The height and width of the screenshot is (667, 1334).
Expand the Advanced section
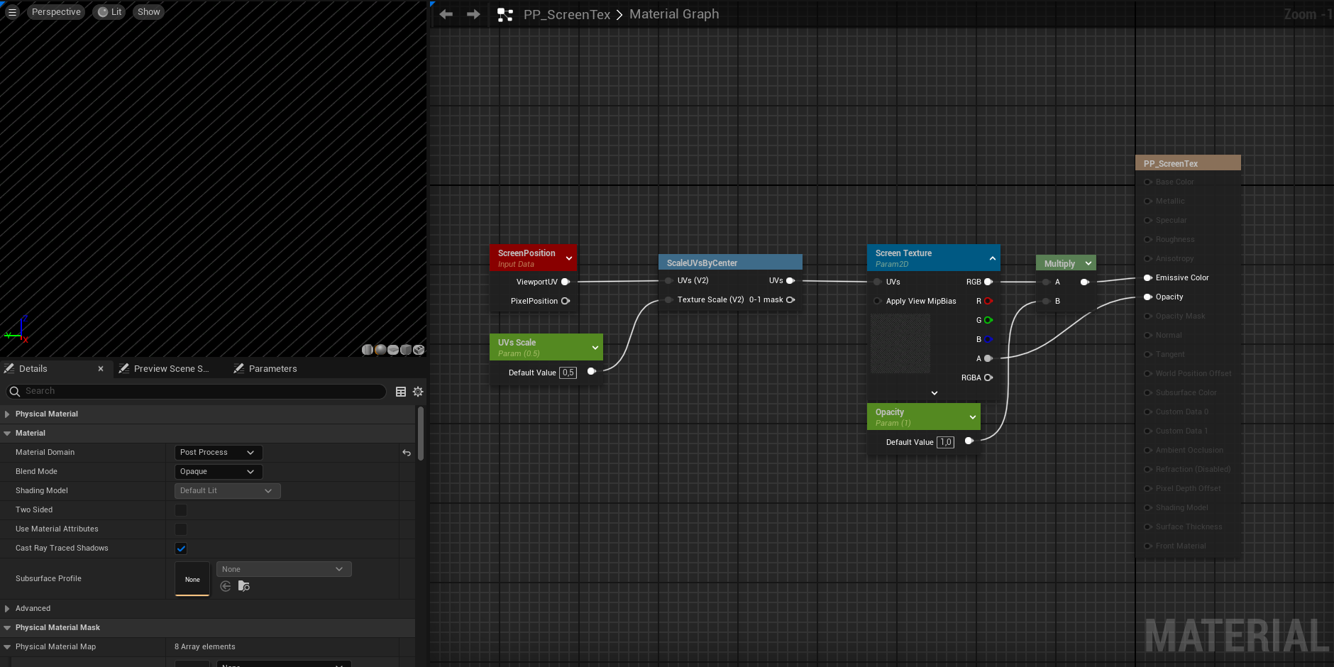coord(7,609)
